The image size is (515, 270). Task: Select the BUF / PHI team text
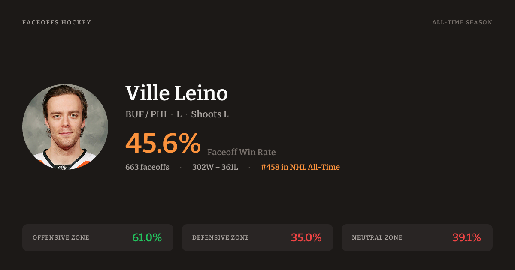pos(146,114)
